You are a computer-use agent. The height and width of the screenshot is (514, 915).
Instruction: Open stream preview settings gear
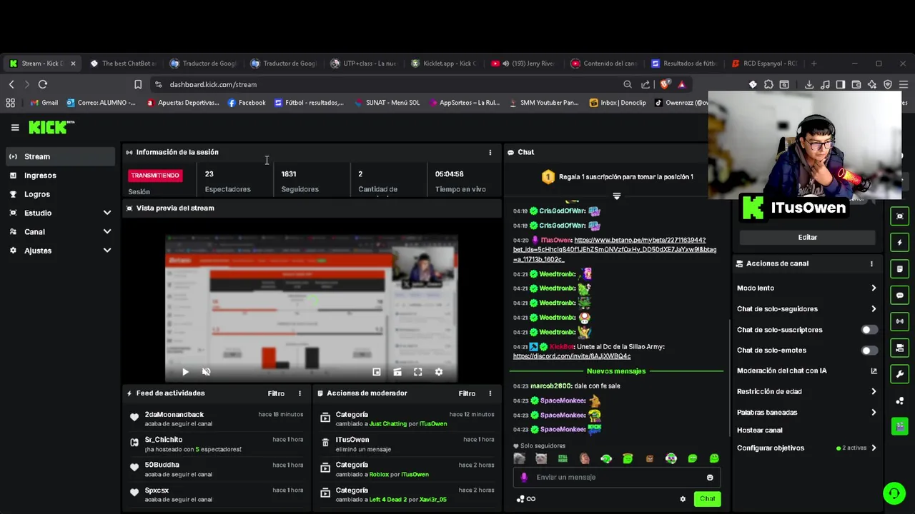point(439,372)
